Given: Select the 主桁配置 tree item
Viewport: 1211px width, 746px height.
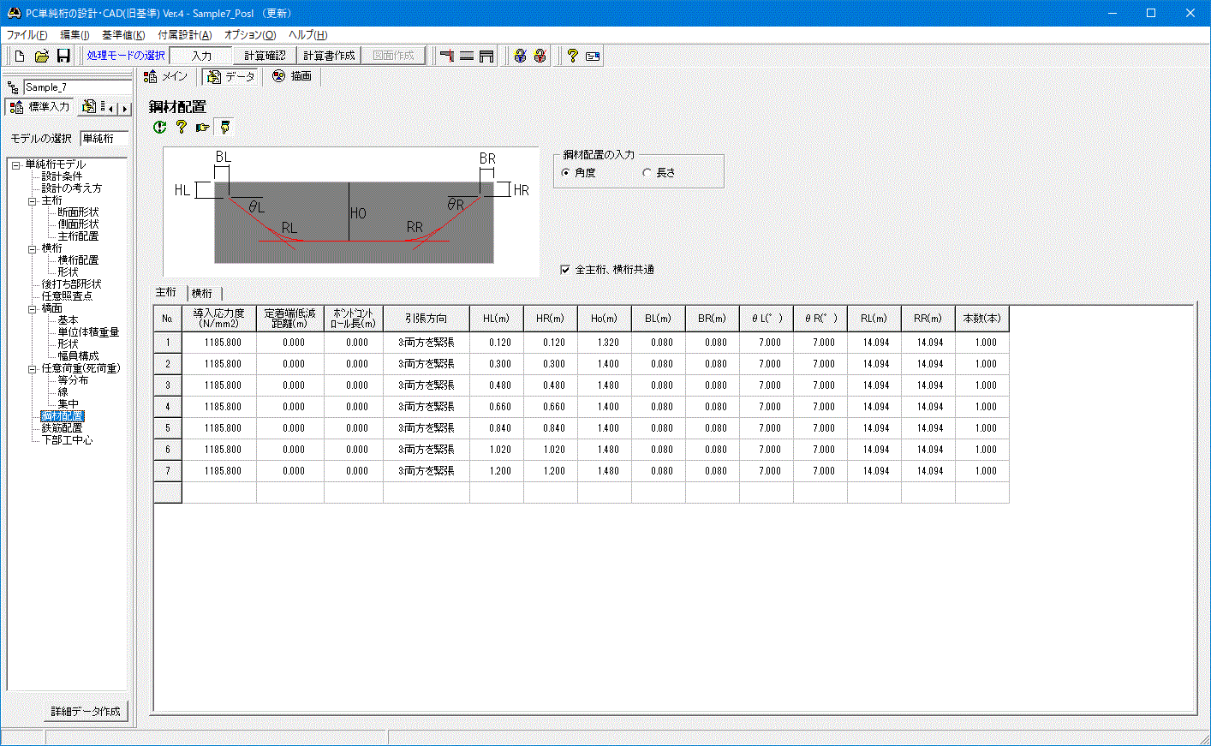Looking at the screenshot, I should click(x=78, y=236).
